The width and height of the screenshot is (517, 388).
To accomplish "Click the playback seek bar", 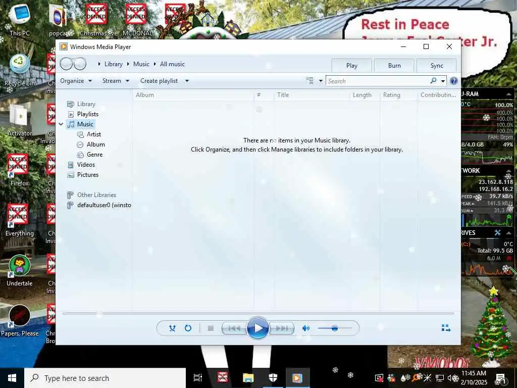I will tap(258, 313).
